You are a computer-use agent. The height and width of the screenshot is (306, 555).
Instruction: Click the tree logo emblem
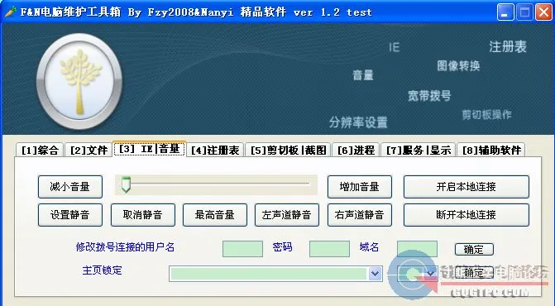coord(79,81)
